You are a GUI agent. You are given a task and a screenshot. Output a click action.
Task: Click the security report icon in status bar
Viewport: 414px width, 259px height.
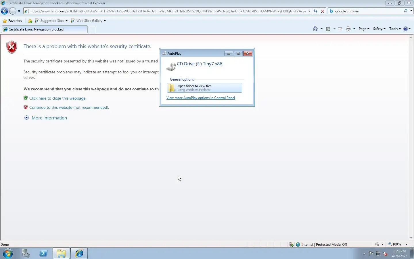point(291,244)
